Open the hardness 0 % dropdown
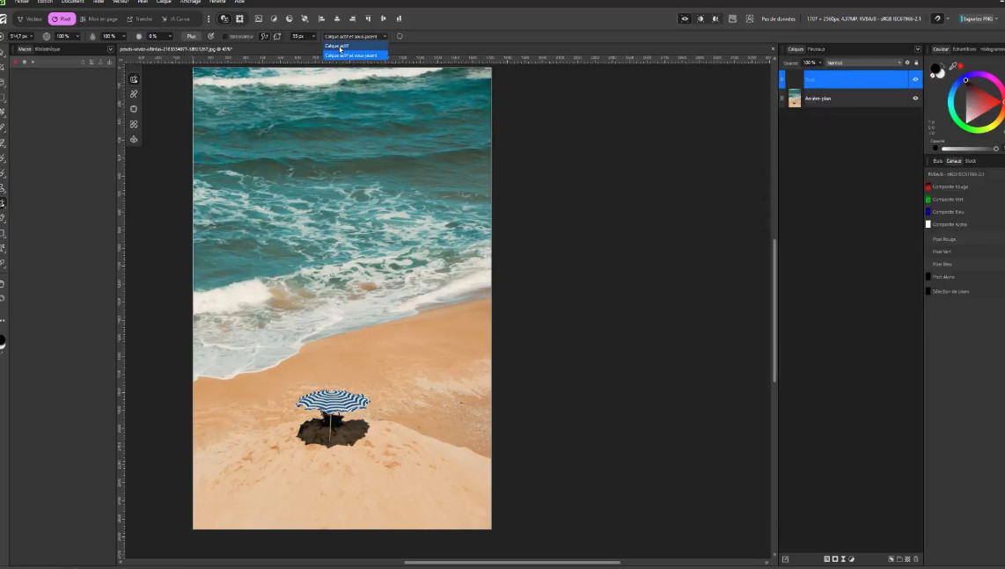Image resolution: width=1005 pixels, height=569 pixels. click(x=159, y=37)
